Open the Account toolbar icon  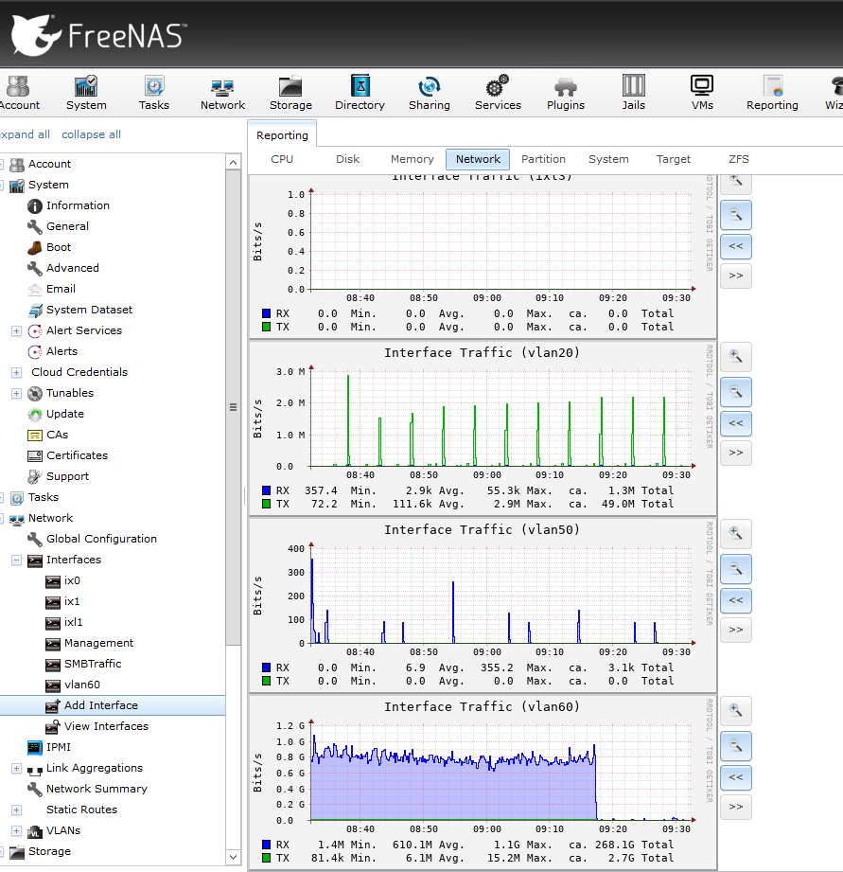(19, 93)
